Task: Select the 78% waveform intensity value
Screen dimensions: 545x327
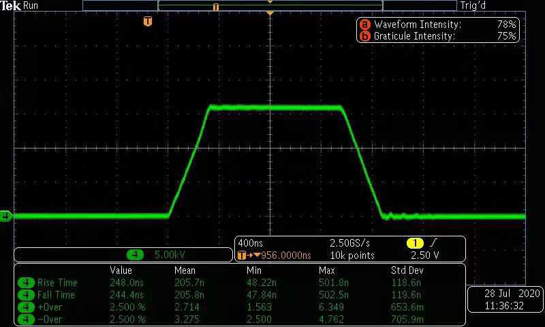Action: [506, 25]
